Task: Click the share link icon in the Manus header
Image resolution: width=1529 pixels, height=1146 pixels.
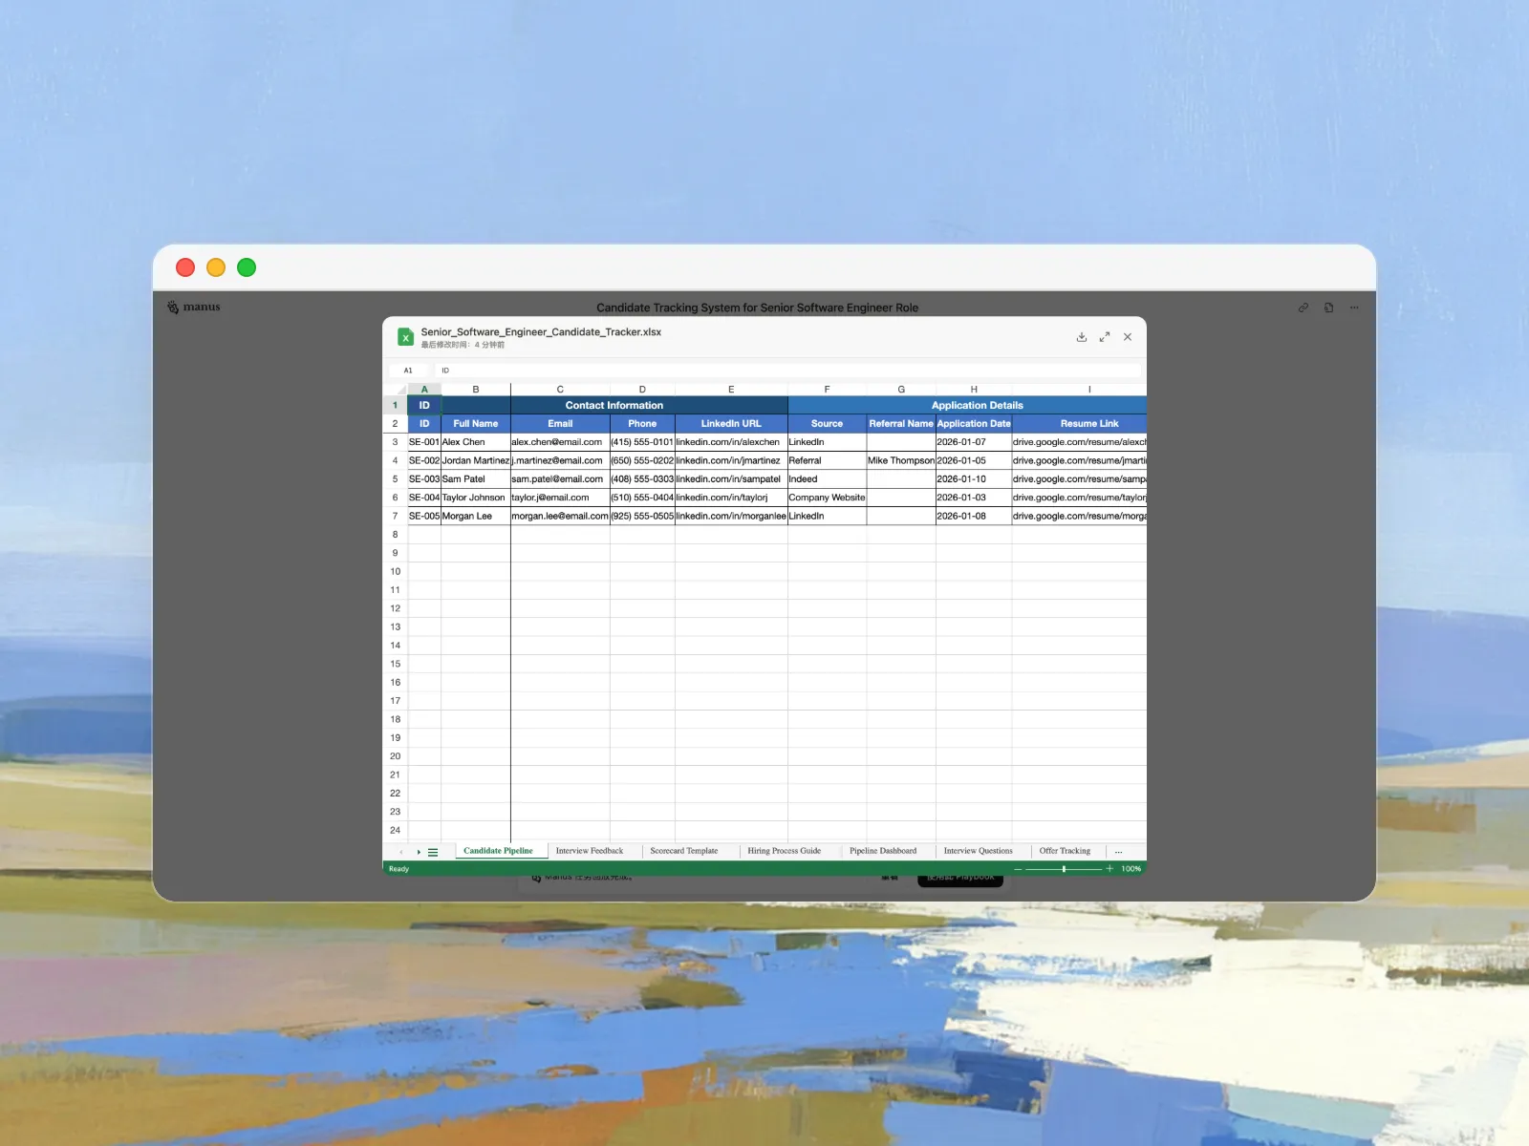Action: [1303, 308]
